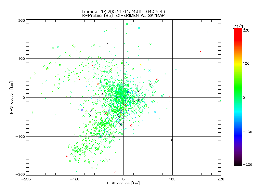The height and width of the screenshot is (195, 260).
Task: Click the black bottom end of the color bar
Action: click(x=238, y=164)
